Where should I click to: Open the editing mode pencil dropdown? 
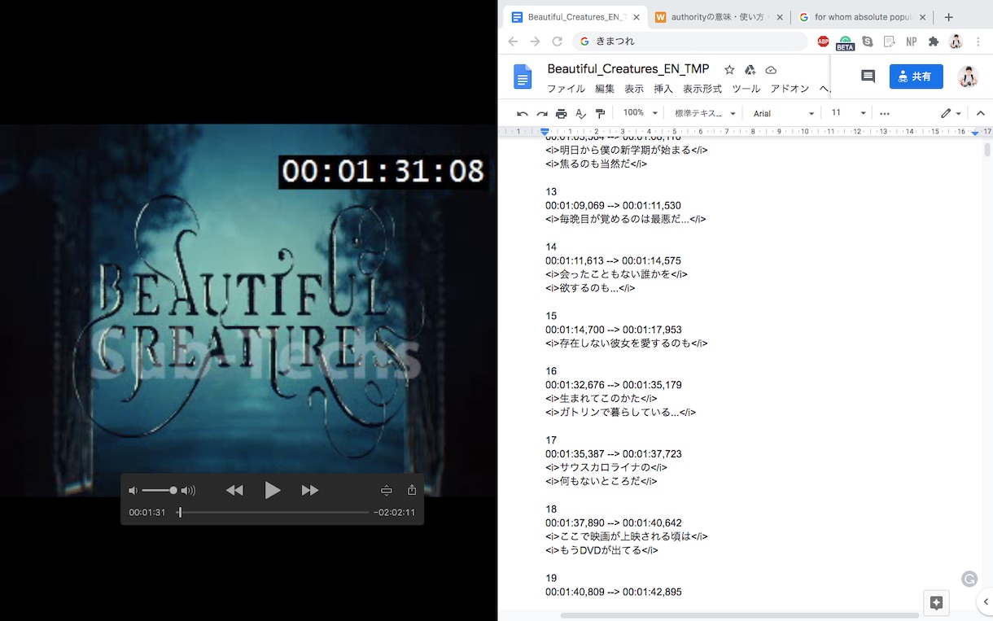951,114
